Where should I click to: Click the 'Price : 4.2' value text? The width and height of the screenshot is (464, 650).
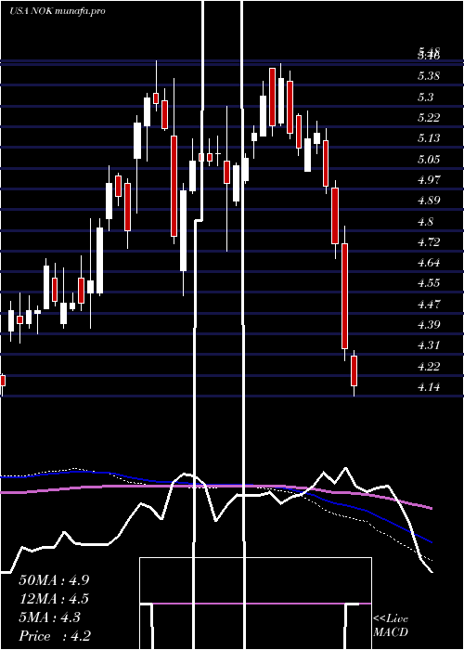55,636
